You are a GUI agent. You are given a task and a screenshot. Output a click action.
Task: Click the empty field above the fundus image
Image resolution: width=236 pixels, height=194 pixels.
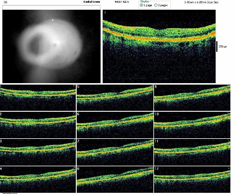click(51, 8)
